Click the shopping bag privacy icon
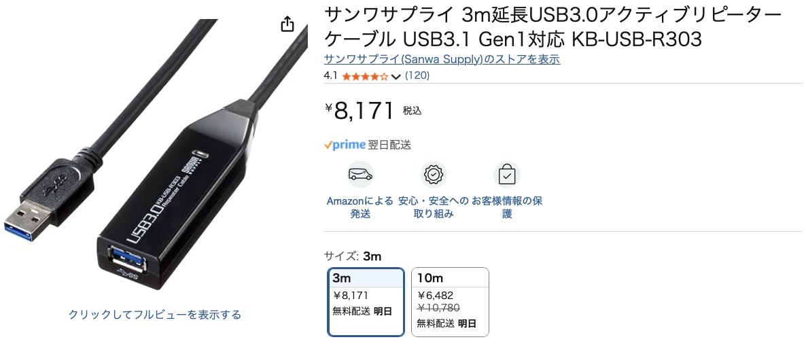 [507, 174]
